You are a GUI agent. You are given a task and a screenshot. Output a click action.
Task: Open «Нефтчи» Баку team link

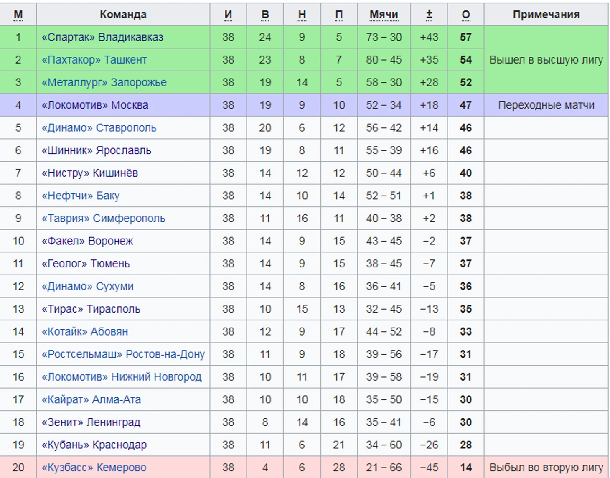[80, 196]
